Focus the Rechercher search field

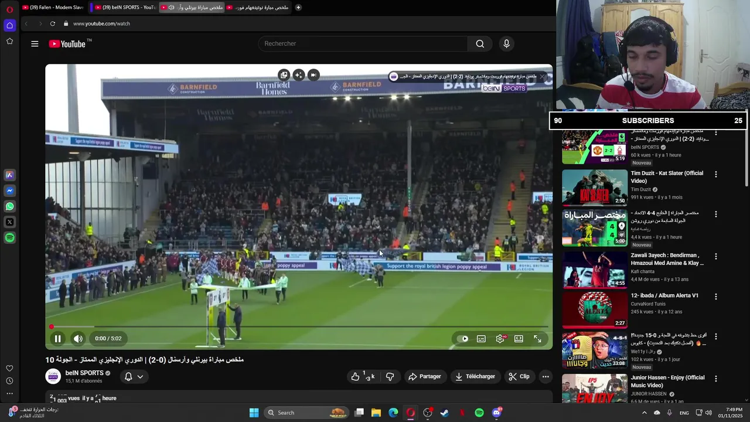pos(363,44)
